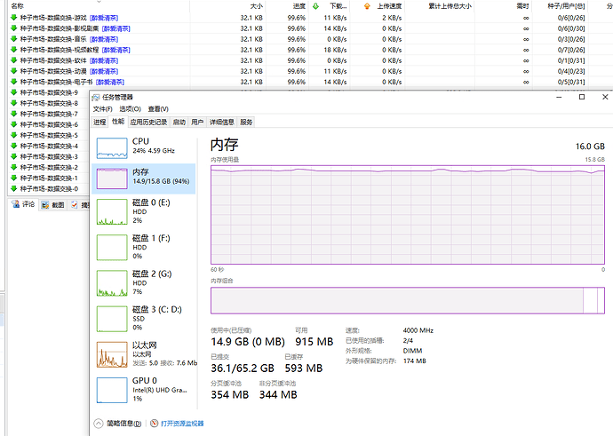Open [醉愚清茶] link in 影视剧集 row
Screen dimensions: 613x436
click(116, 28)
